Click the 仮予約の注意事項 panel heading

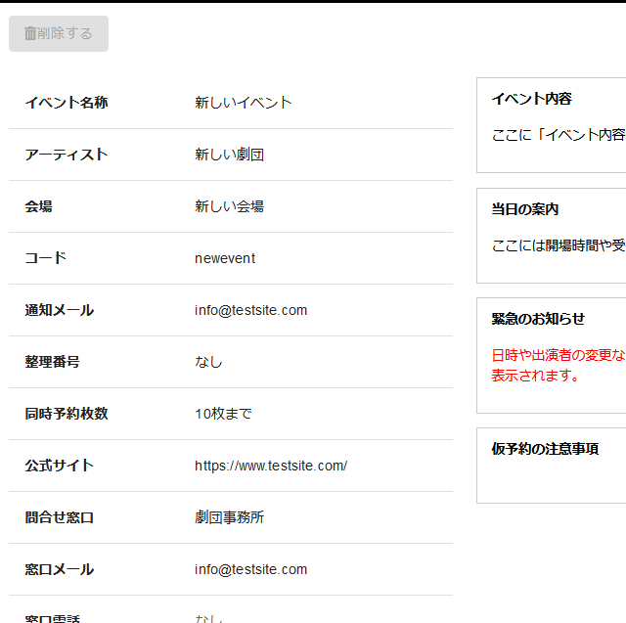click(545, 449)
